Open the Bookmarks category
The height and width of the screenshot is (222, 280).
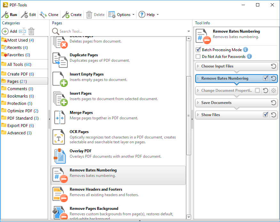(24, 96)
